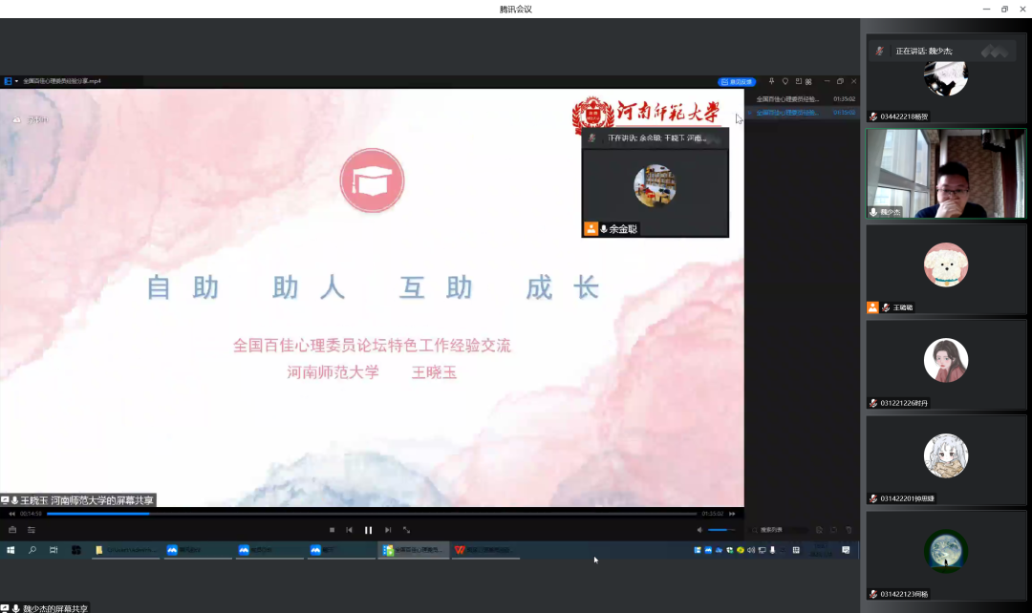Select the 031221226 participant tile
The width and height of the screenshot is (1032, 613).
point(946,365)
